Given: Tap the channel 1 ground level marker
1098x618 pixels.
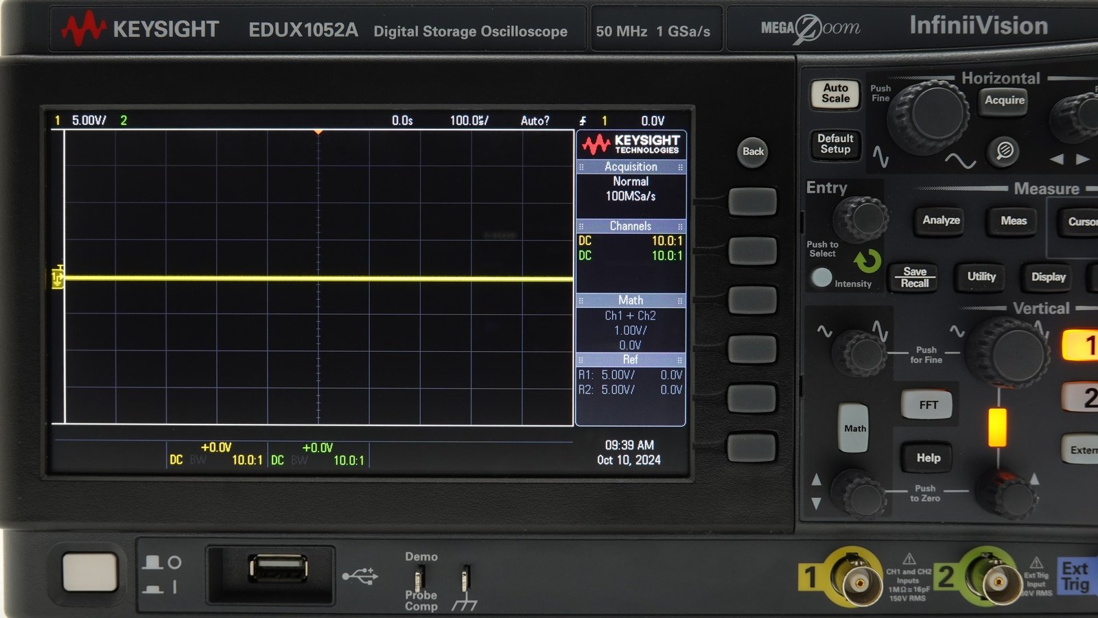Looking at the screenshot, I should click(58, 278).
